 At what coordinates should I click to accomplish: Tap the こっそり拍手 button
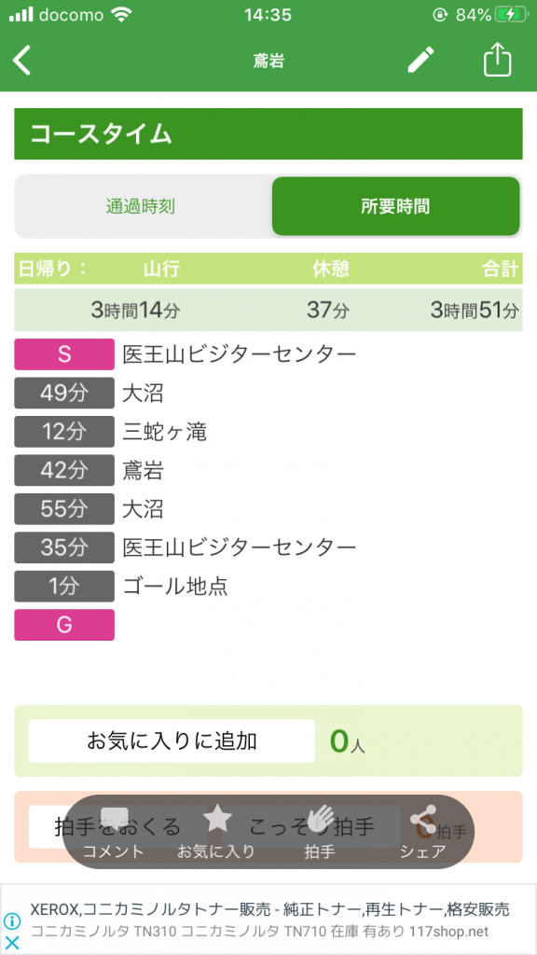(x=311, y=826)
